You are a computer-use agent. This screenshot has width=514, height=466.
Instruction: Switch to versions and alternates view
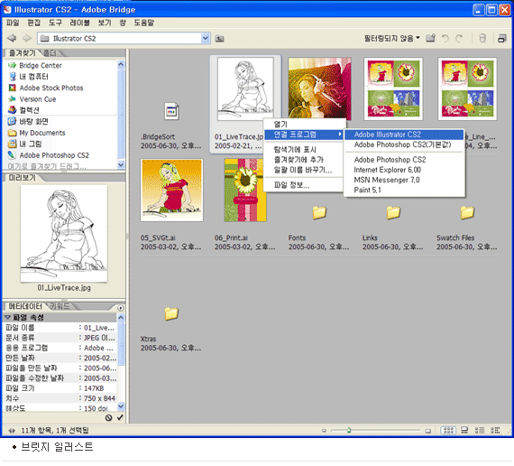[x=495, y=430]
